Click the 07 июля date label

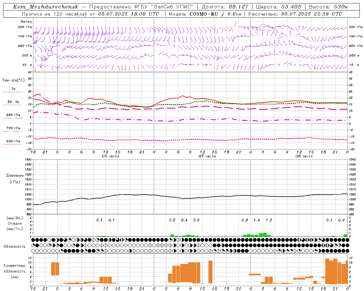pos(207,156)
